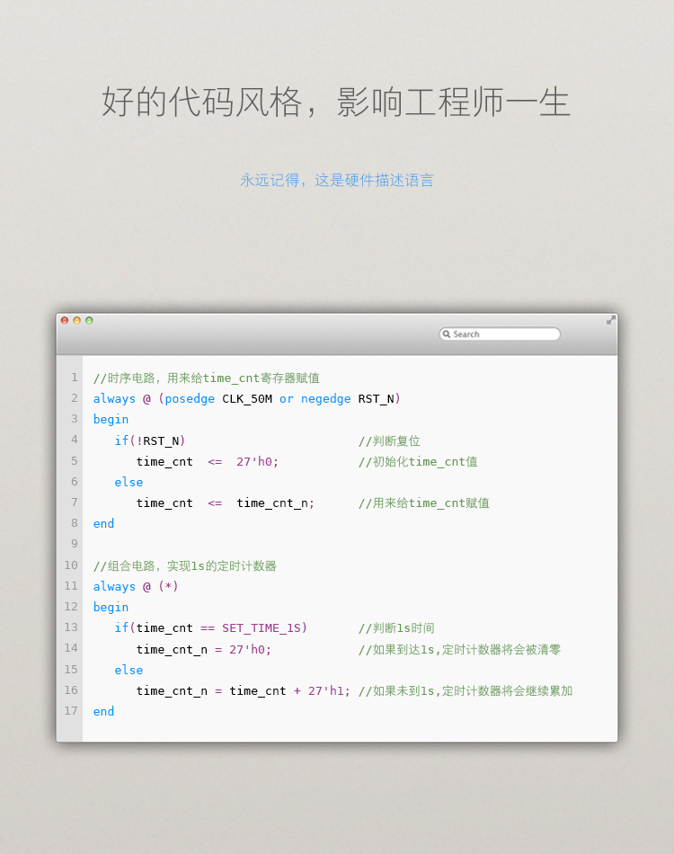This screenshot has width=674, height=854.
Task: Click line number 10 in gutter
Action: click(x=71, y=565)
